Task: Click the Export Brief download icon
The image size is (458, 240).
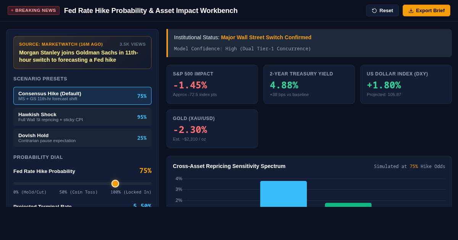Action: click(411, 11)
